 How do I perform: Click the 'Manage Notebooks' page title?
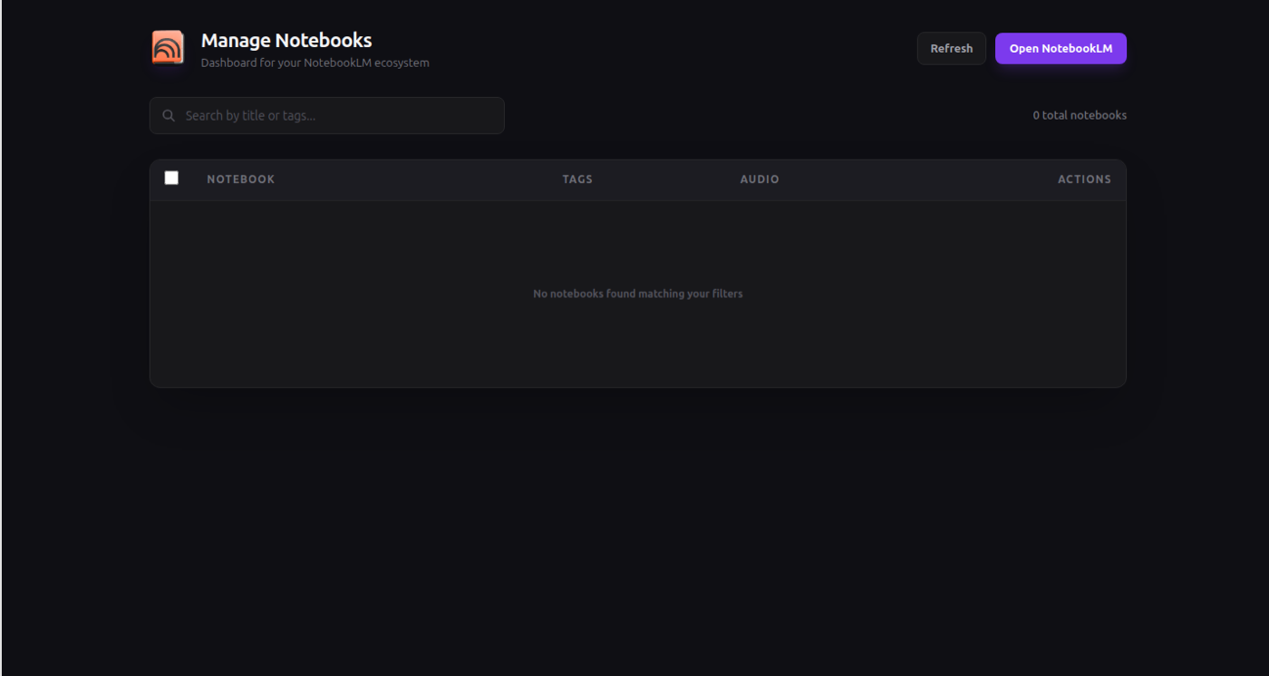(x=286, y=40)
